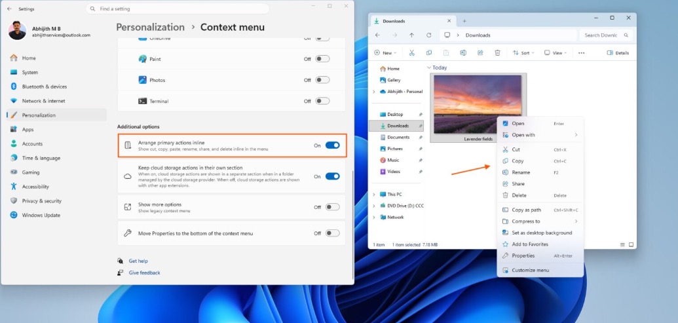Open Network & internet settings
The height and width of the screenshot is (323, 678).
(x=56, y=101)
